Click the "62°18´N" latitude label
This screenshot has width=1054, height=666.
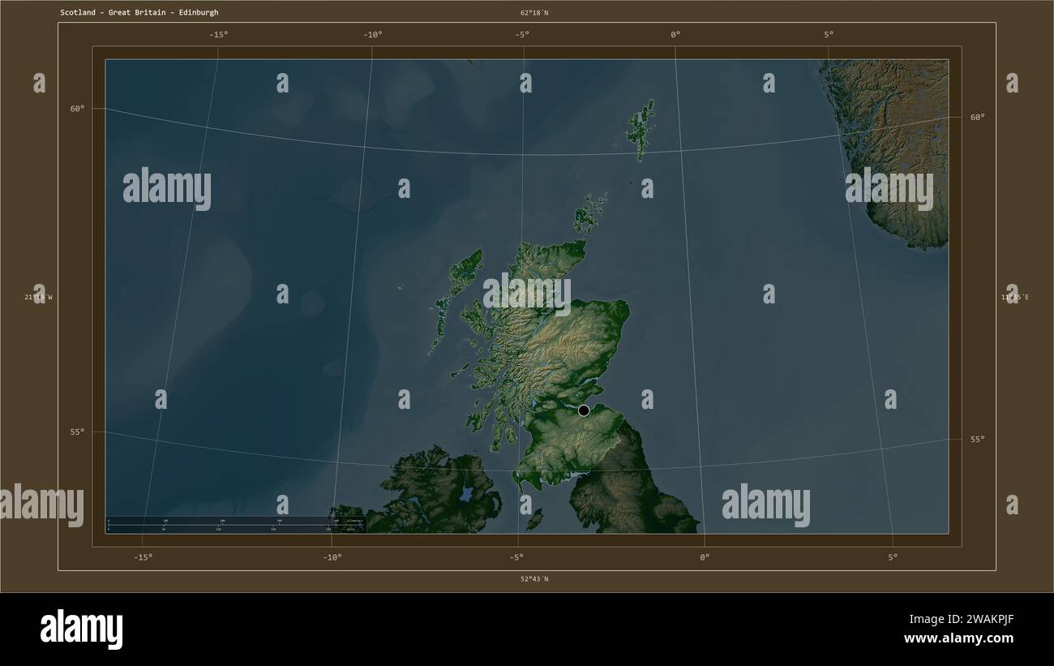[534, 13]
